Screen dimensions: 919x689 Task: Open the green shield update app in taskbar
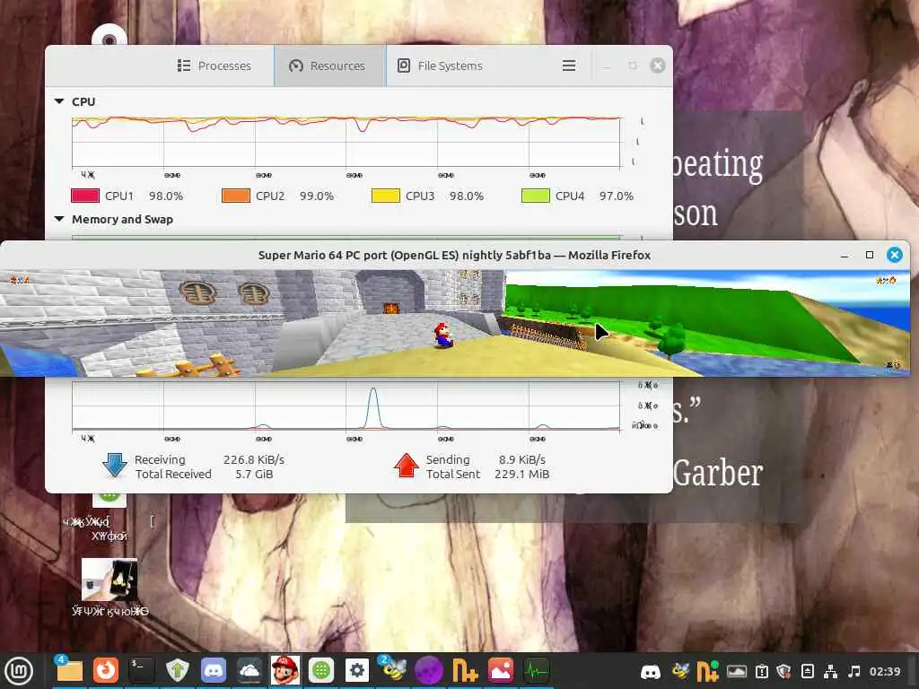click(177, 670)
